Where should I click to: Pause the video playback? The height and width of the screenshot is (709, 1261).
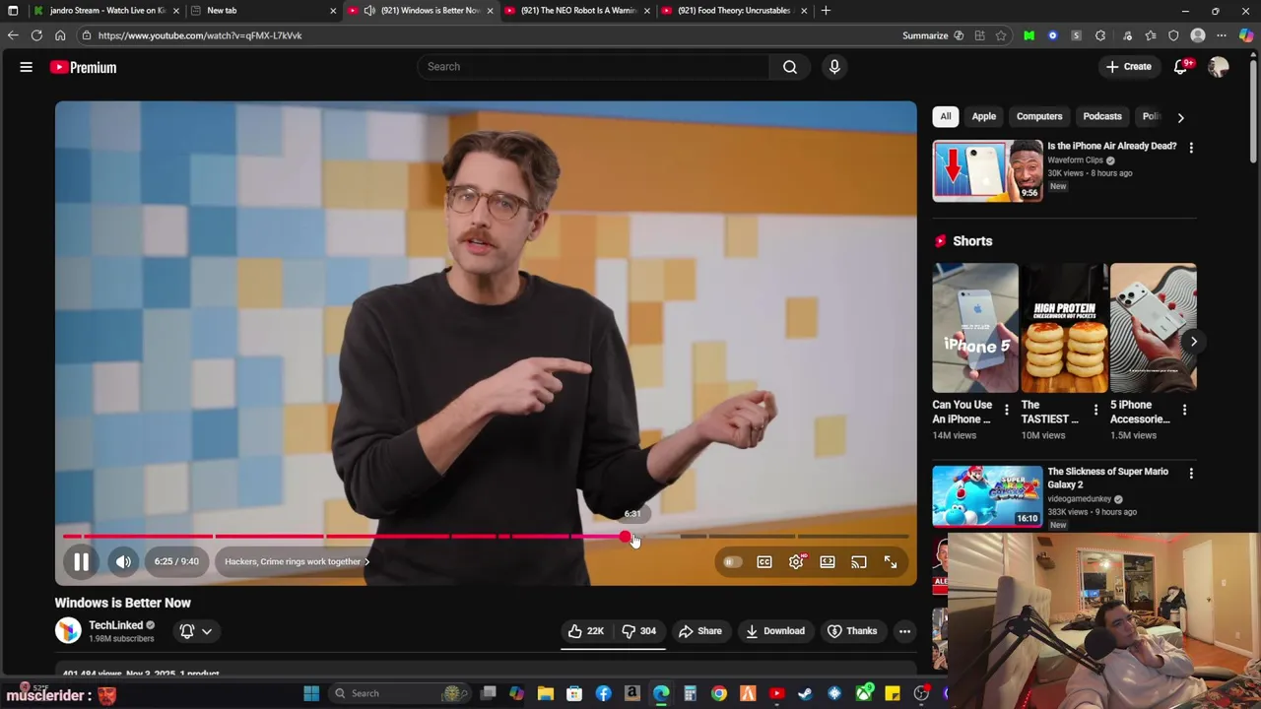click(x=82, y=561)
